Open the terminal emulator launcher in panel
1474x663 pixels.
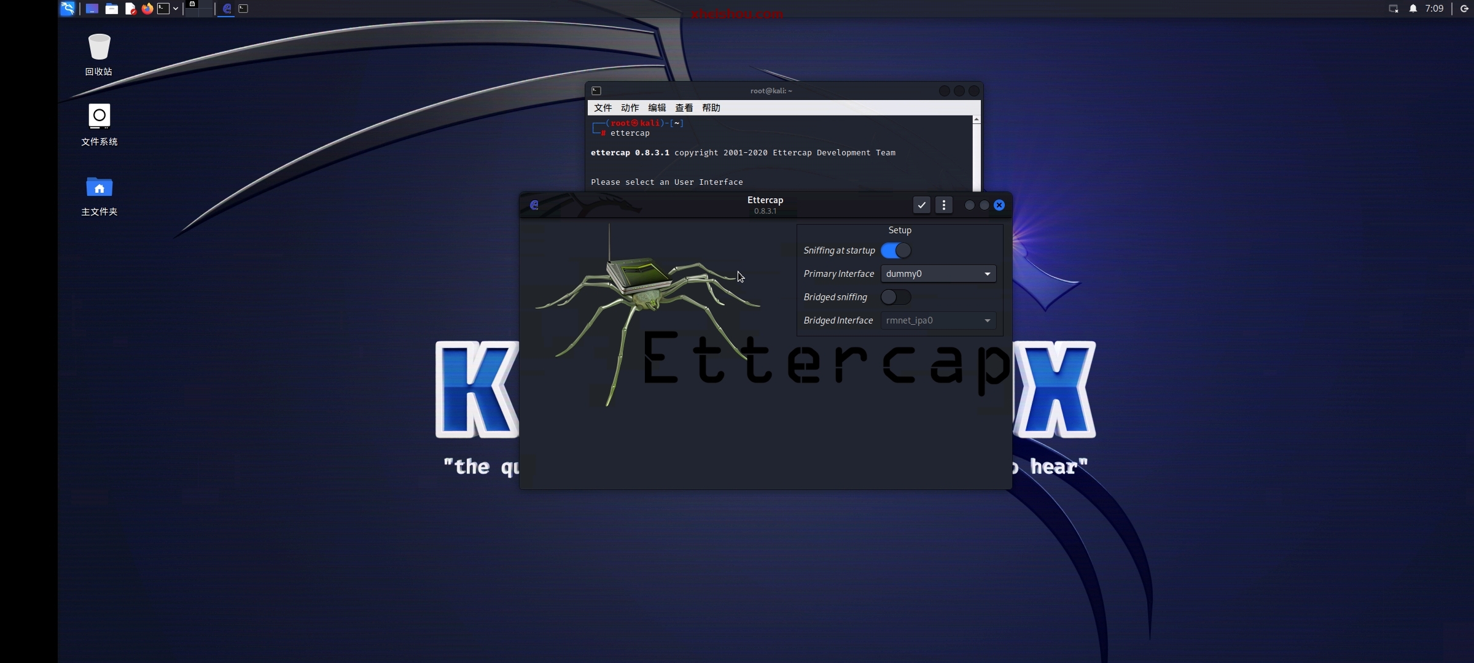pos(163,9)
